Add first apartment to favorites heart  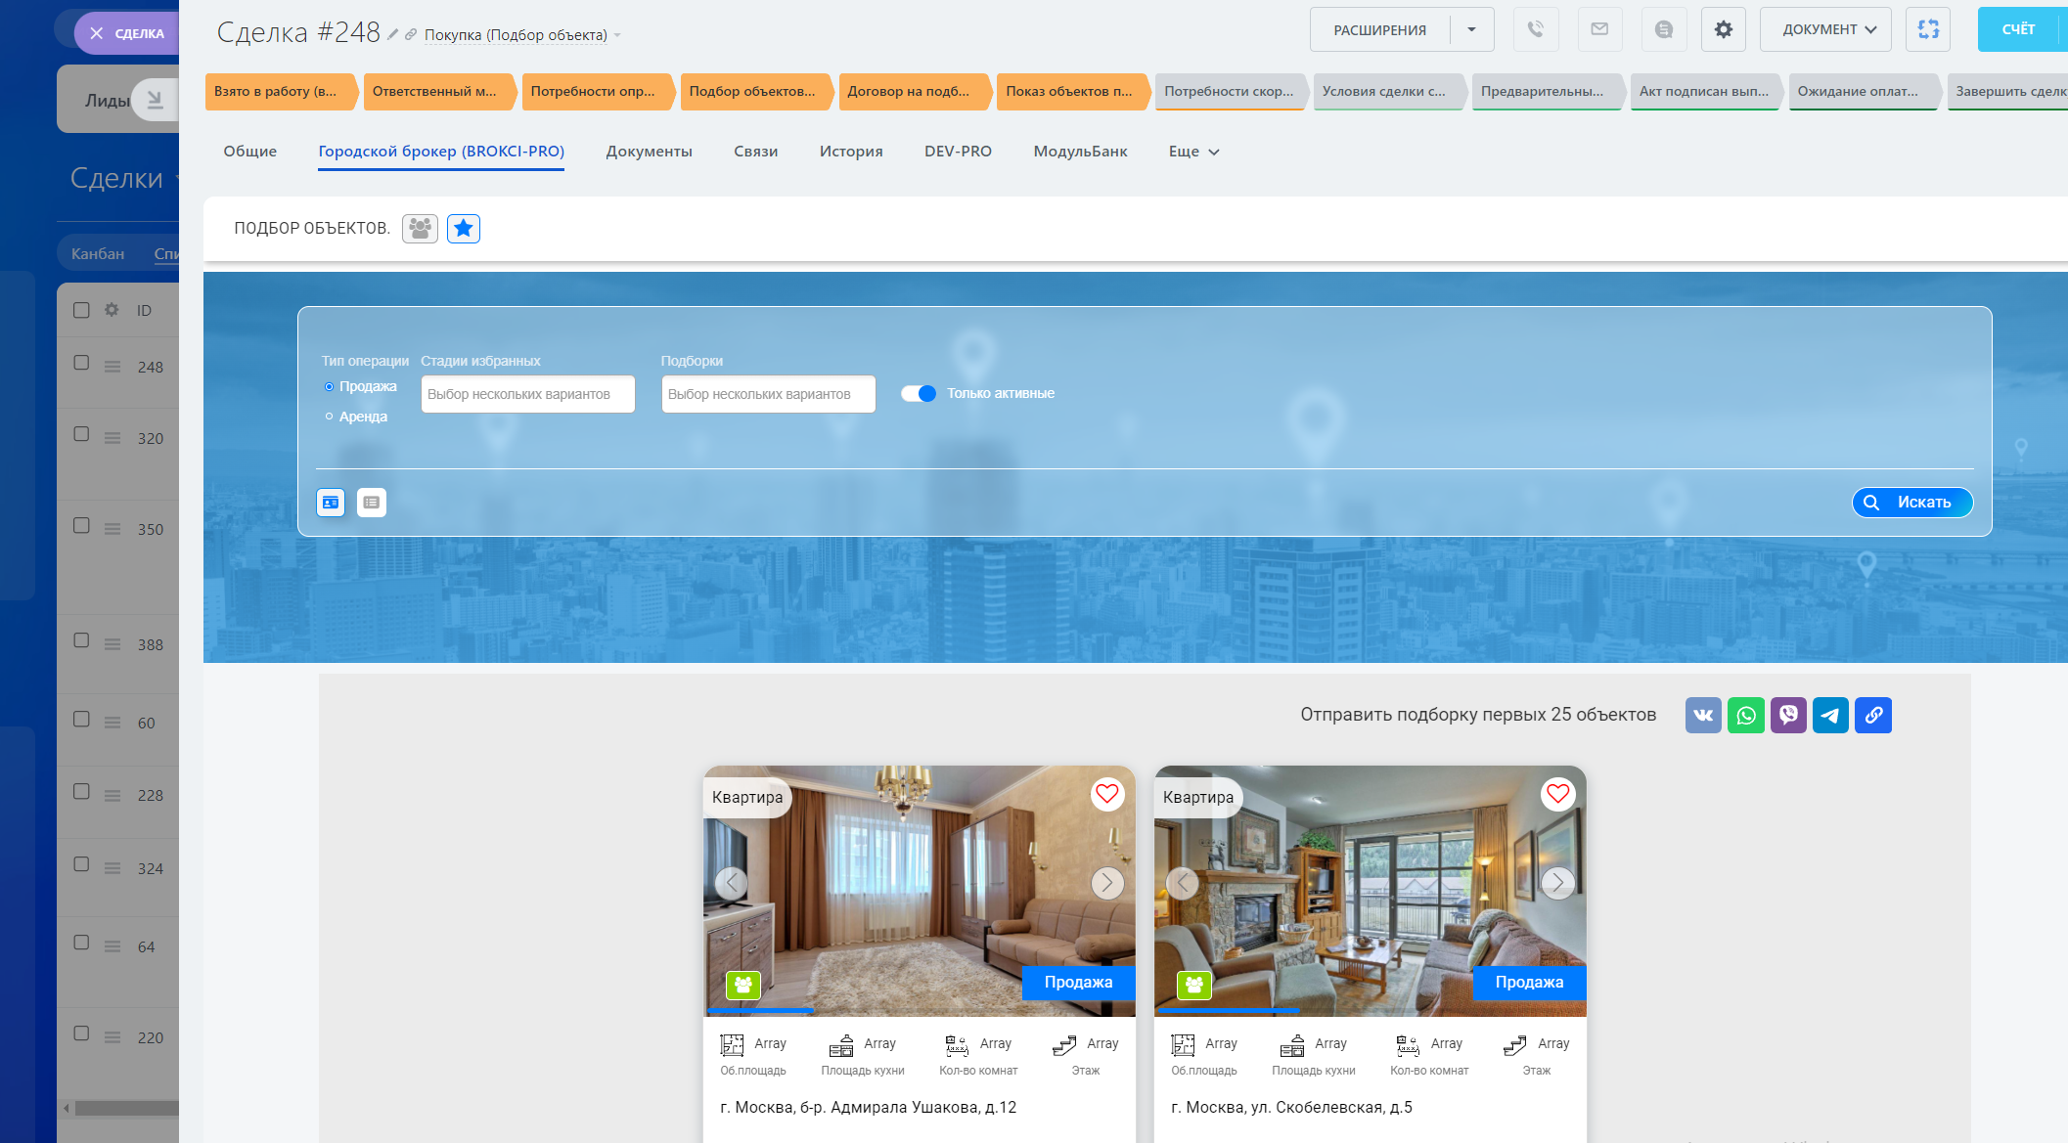[1106, 793]
